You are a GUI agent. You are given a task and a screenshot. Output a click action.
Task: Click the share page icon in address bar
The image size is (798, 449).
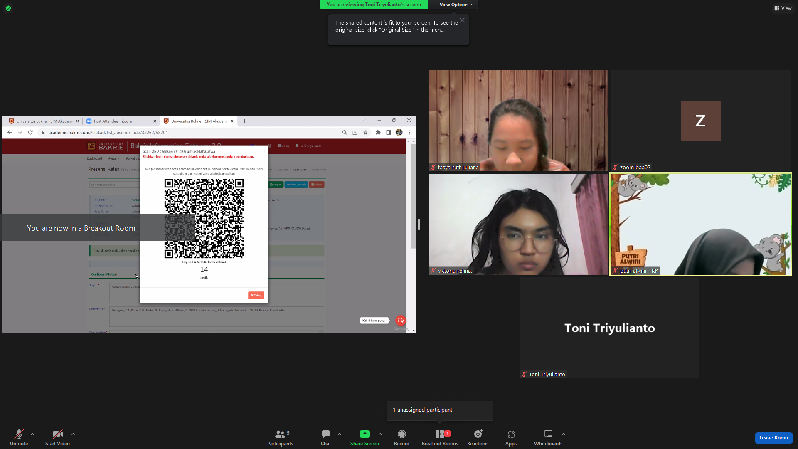point(355,133)
